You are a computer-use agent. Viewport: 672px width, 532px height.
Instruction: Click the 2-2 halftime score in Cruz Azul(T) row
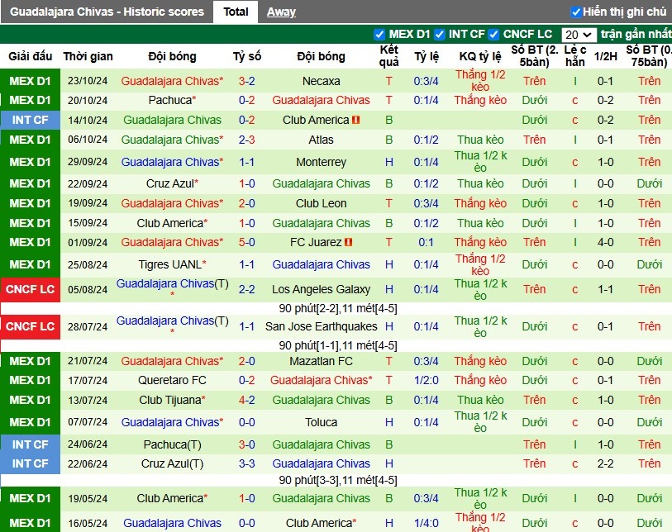coord(605,463)
